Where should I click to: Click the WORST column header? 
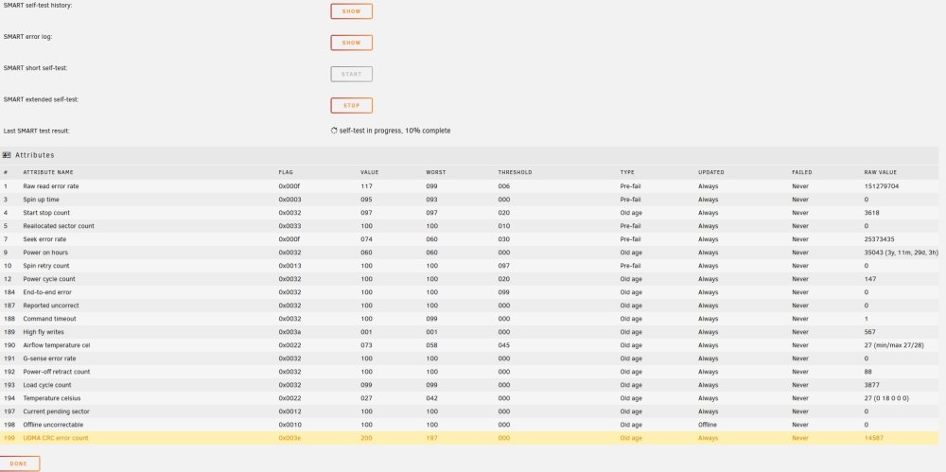[x=435, y=172]
